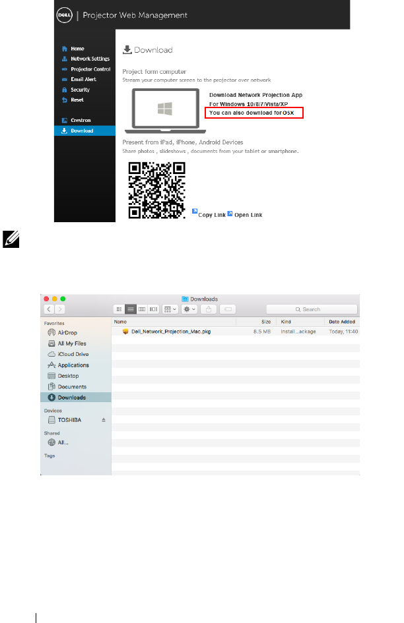The image size is (404, 623).
Task: Select Downloads in Finder sidebar
Action: coord(76,398)
